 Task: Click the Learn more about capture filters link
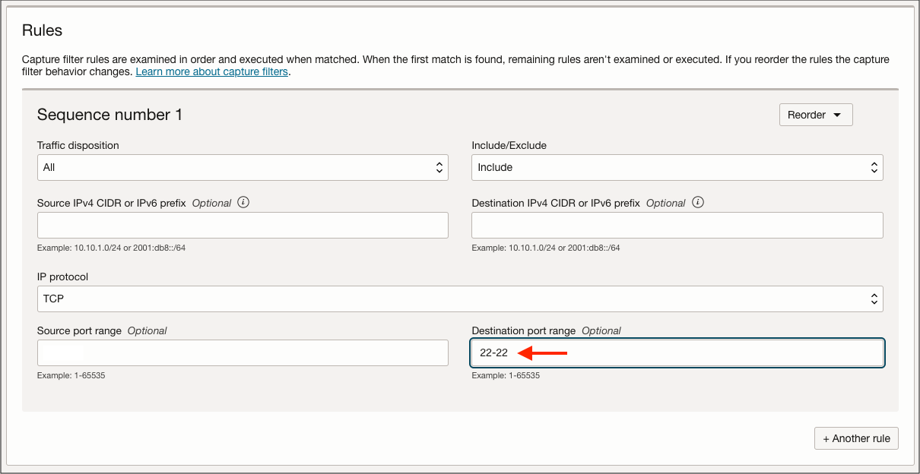(x=211, y=71)
